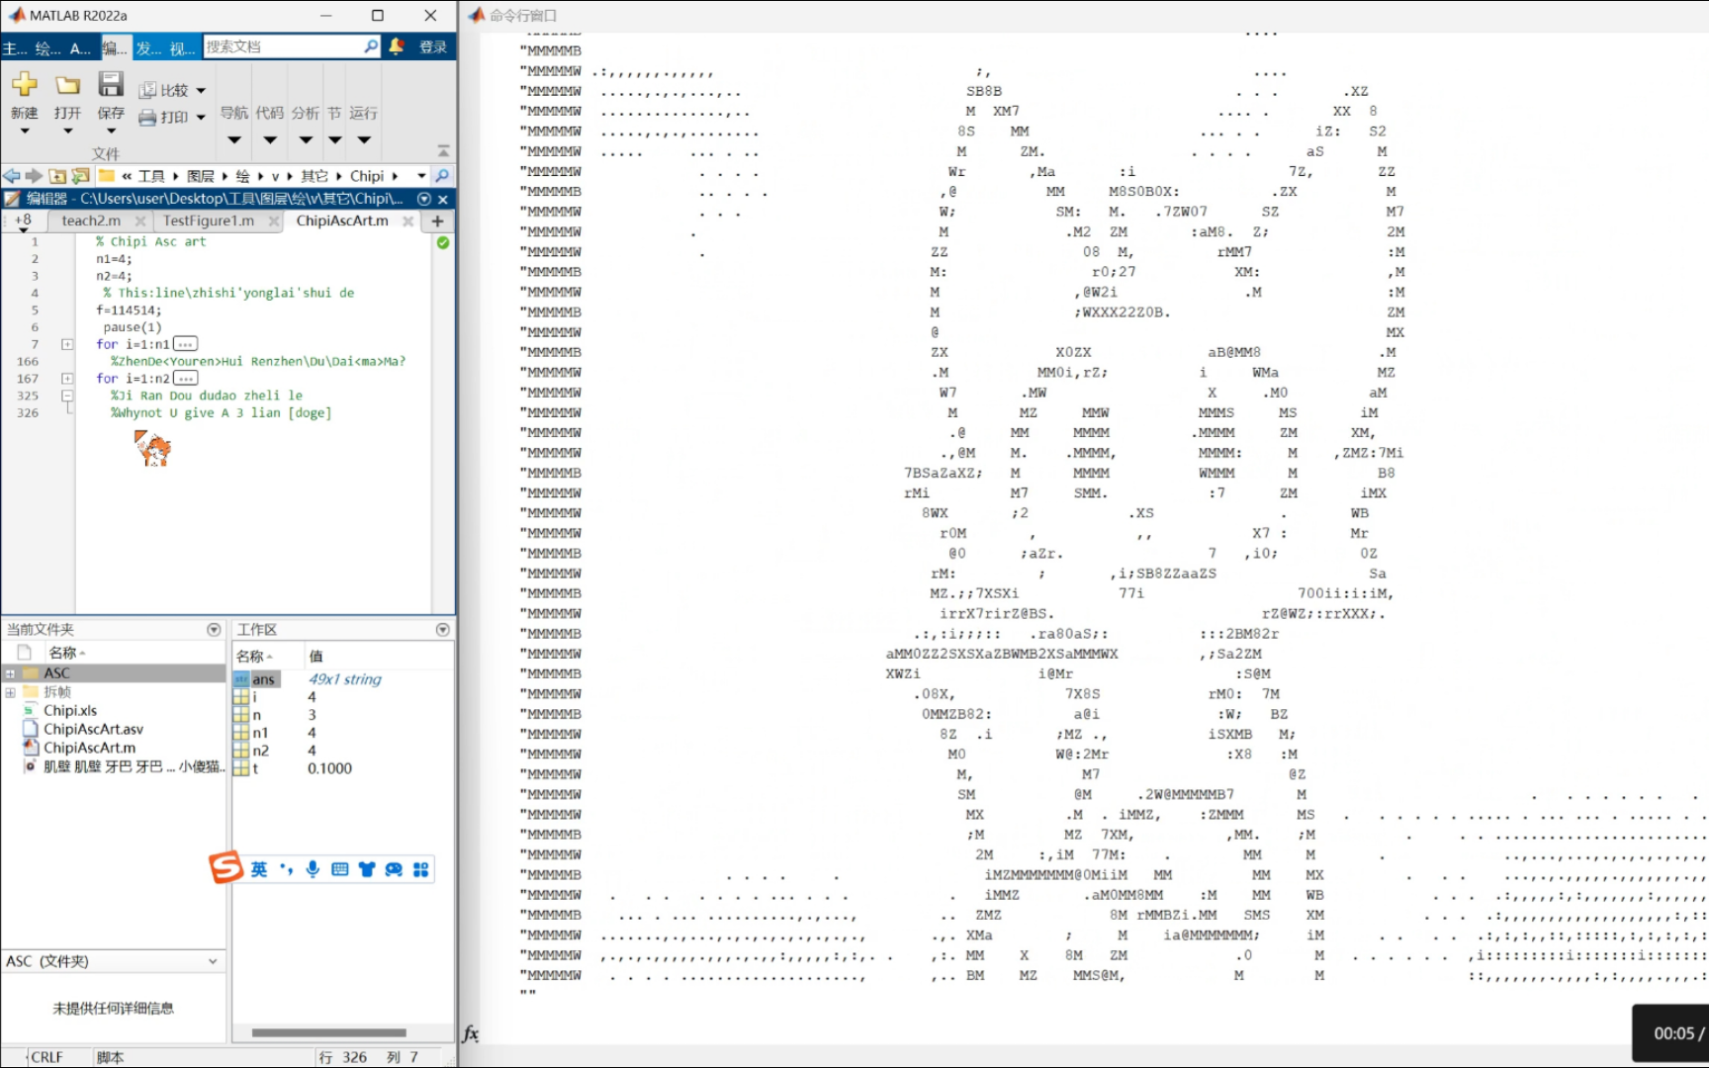1709x1068 pixels.
Task: Open the 绘... (Plots) ribbon tab
Action: pos(47,47)
